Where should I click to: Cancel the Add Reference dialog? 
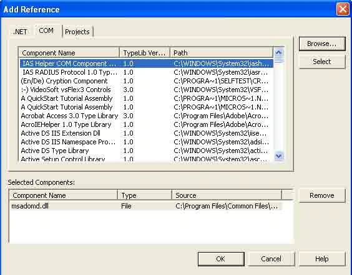[271, 259]
